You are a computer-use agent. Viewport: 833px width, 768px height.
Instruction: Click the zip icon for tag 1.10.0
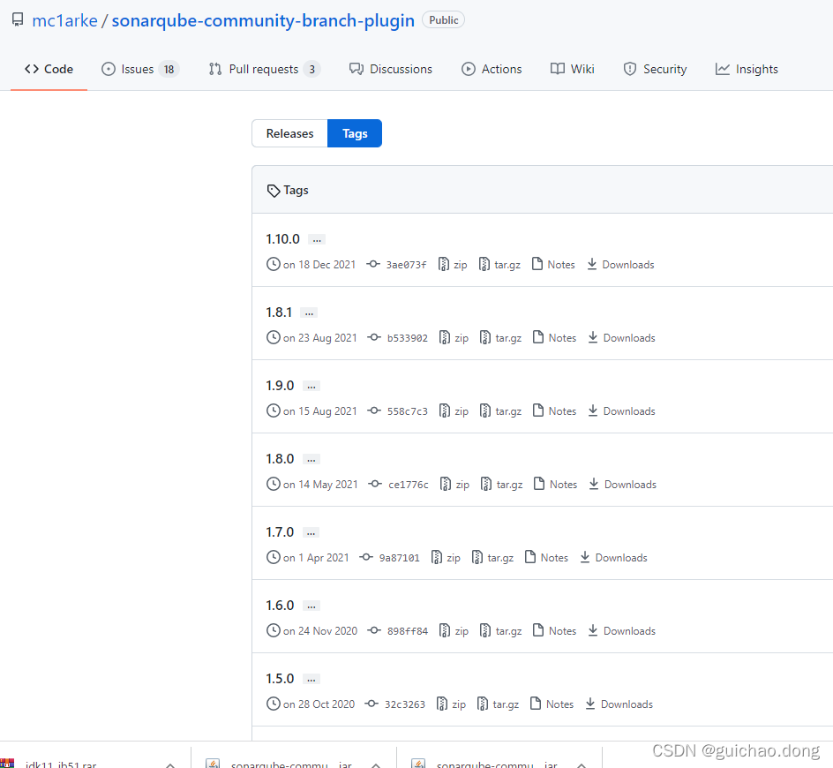pos(444,264)
